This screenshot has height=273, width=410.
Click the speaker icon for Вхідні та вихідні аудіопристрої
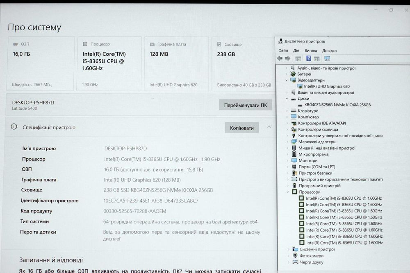[x=293, y=93]
